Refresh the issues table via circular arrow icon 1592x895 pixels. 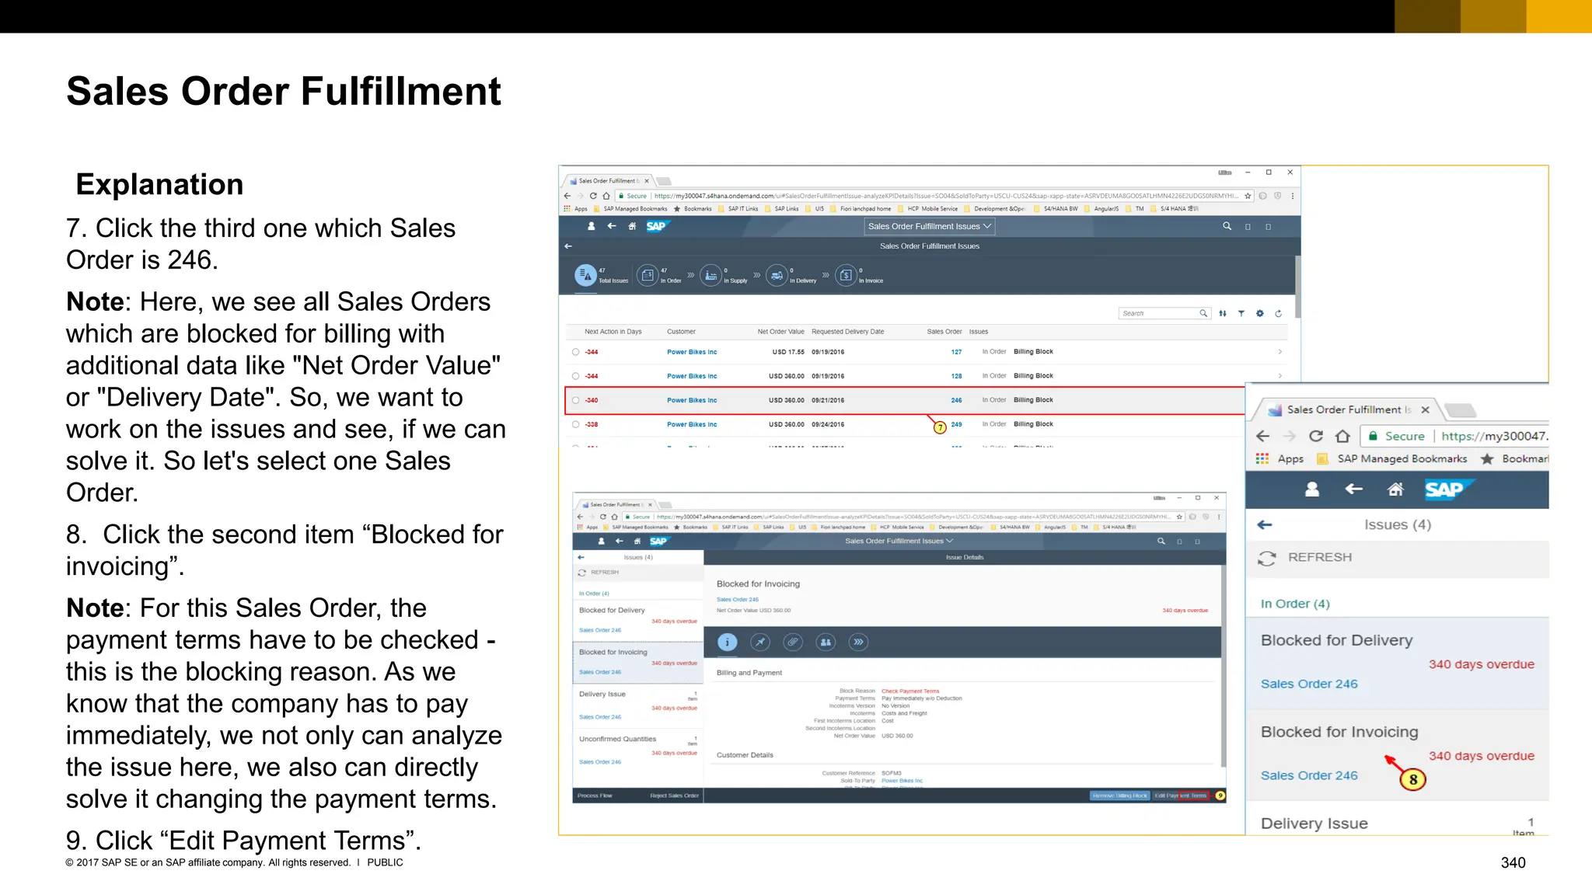point(1279,313)
